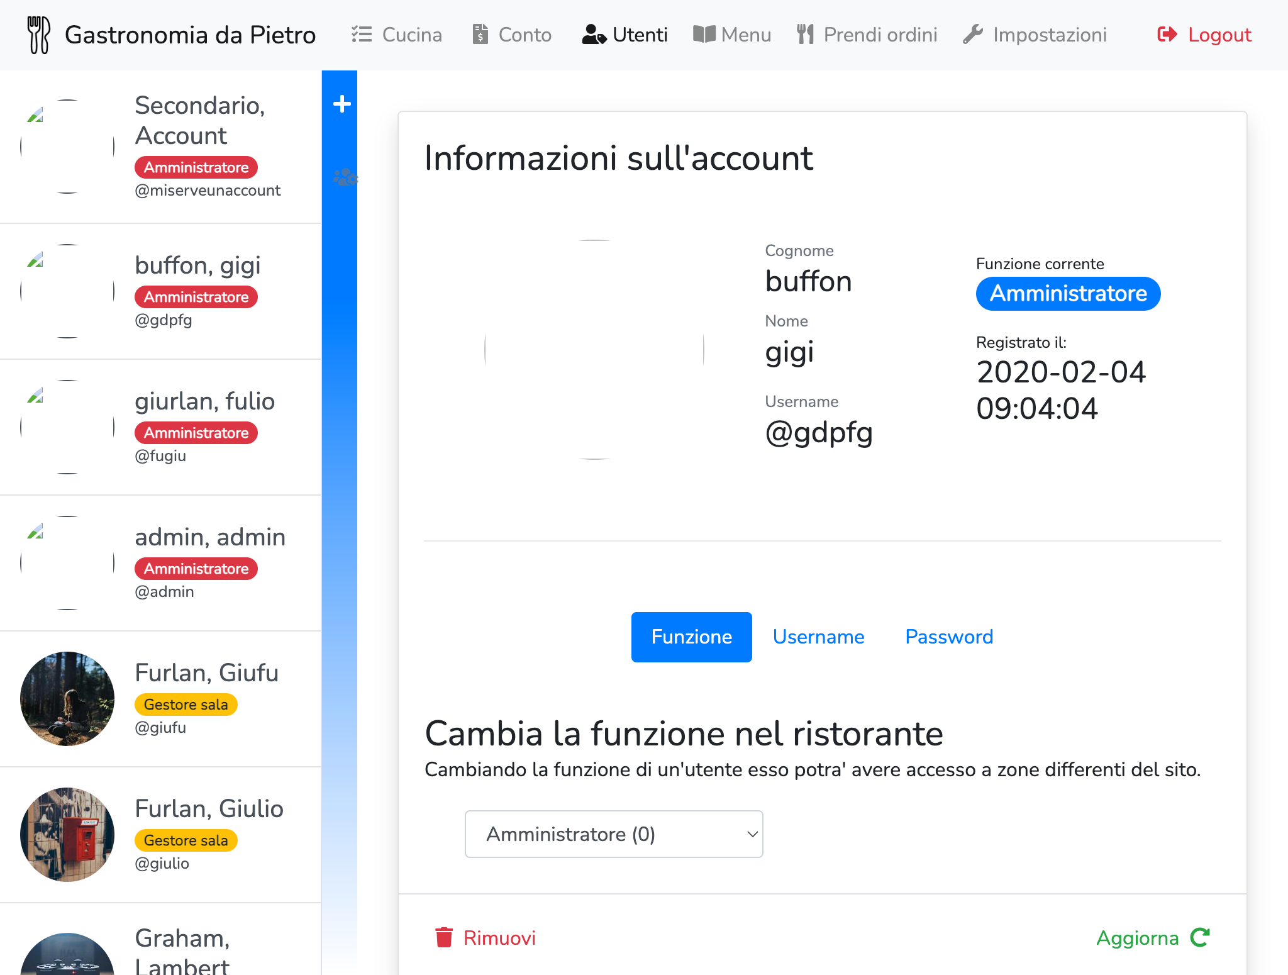Screen dimensions: 1288x975
Task: Click the plus icon to add user
Action: (x=341, y=104)
